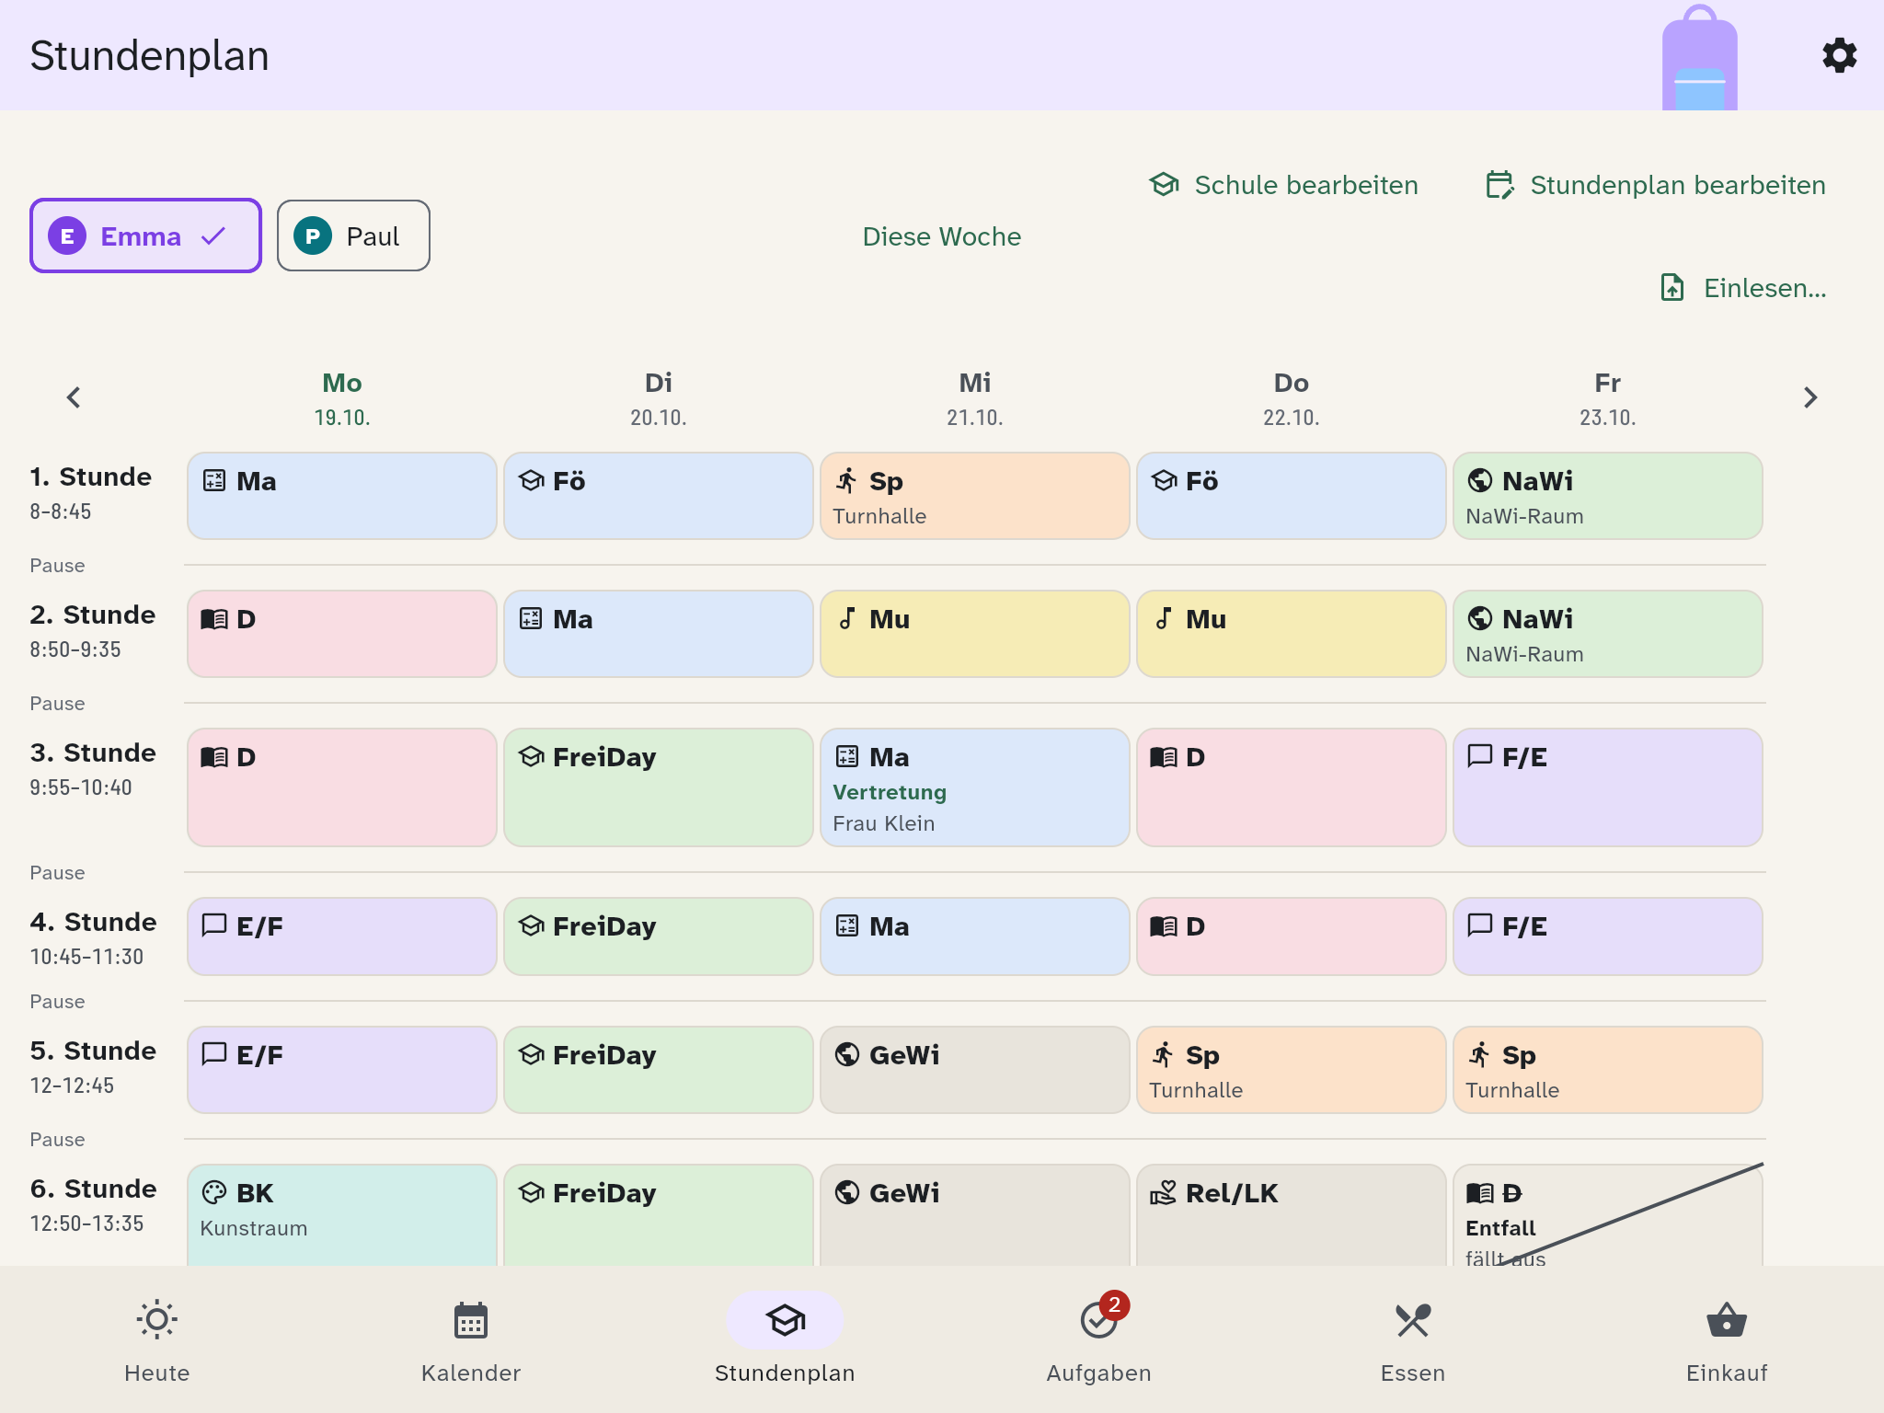Open Friday 3. Stunde F/E lesson
The image size is (1884, 1413).
[x=1608, y=787]
